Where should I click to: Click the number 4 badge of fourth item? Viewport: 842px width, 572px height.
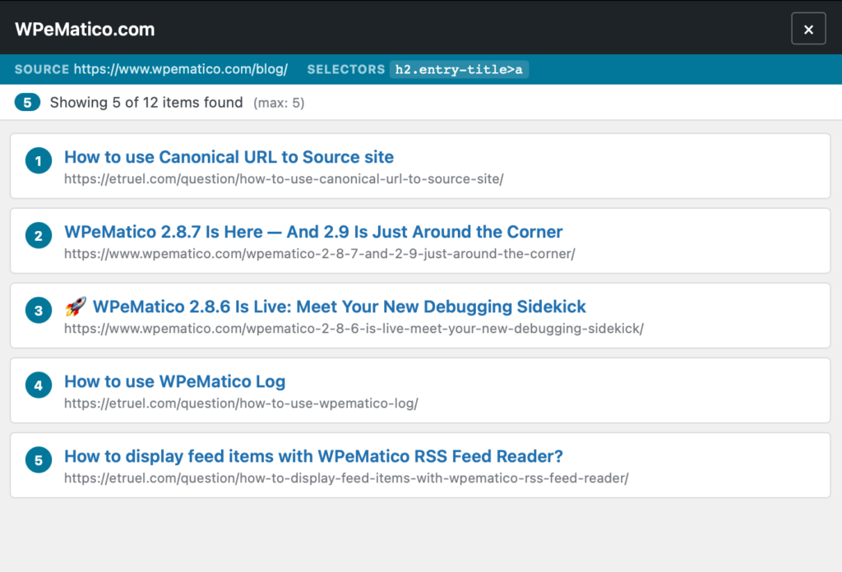[x=39, y=385]
